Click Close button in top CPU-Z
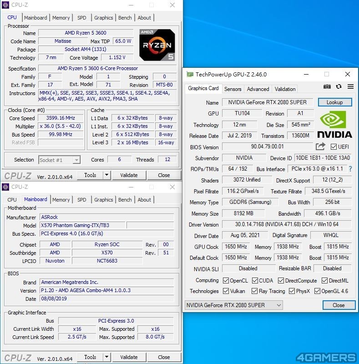This screenshot has height=364, width=359. tap(164, 175)
